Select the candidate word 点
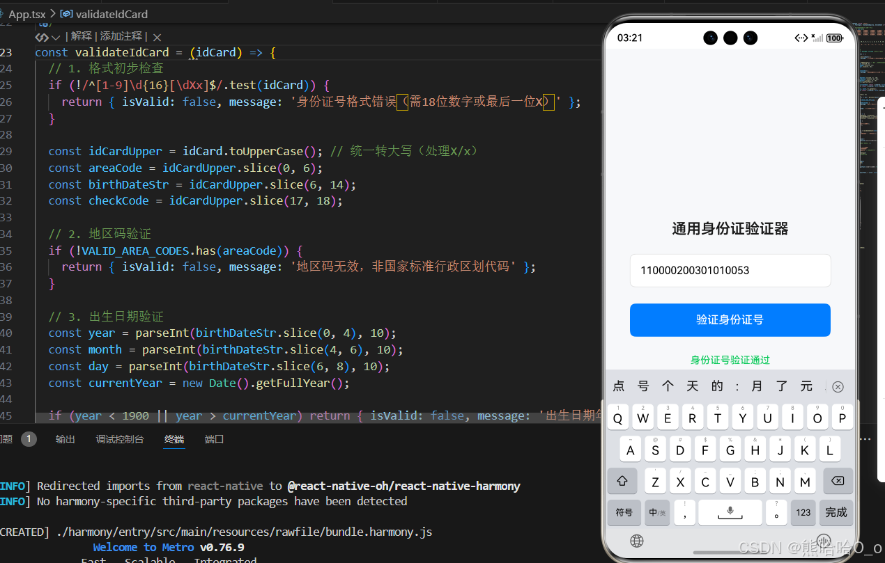The image size is (885, 563). (x=619, y=386)
